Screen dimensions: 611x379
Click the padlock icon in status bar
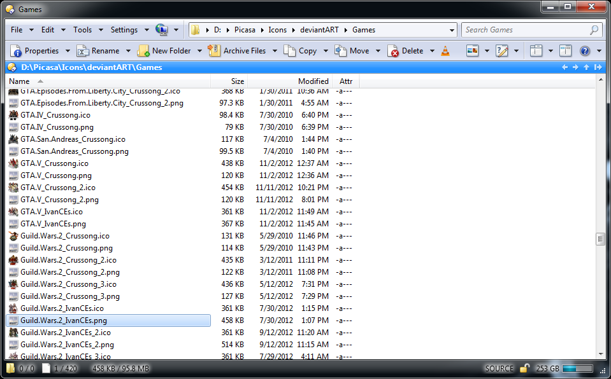pyautogui.click(x=525, y=368)
